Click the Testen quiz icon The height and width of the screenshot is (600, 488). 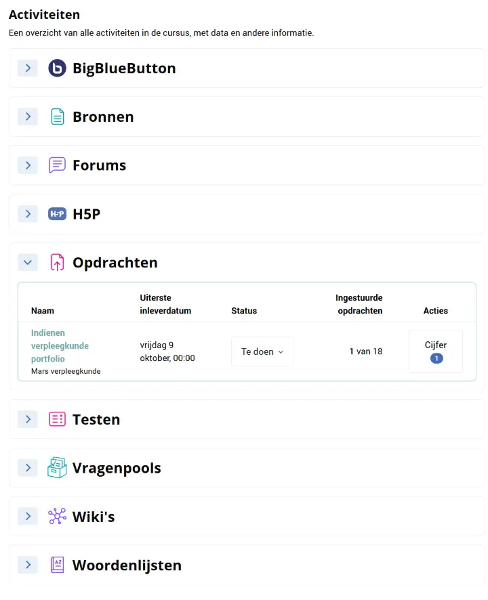click(58, 419)
